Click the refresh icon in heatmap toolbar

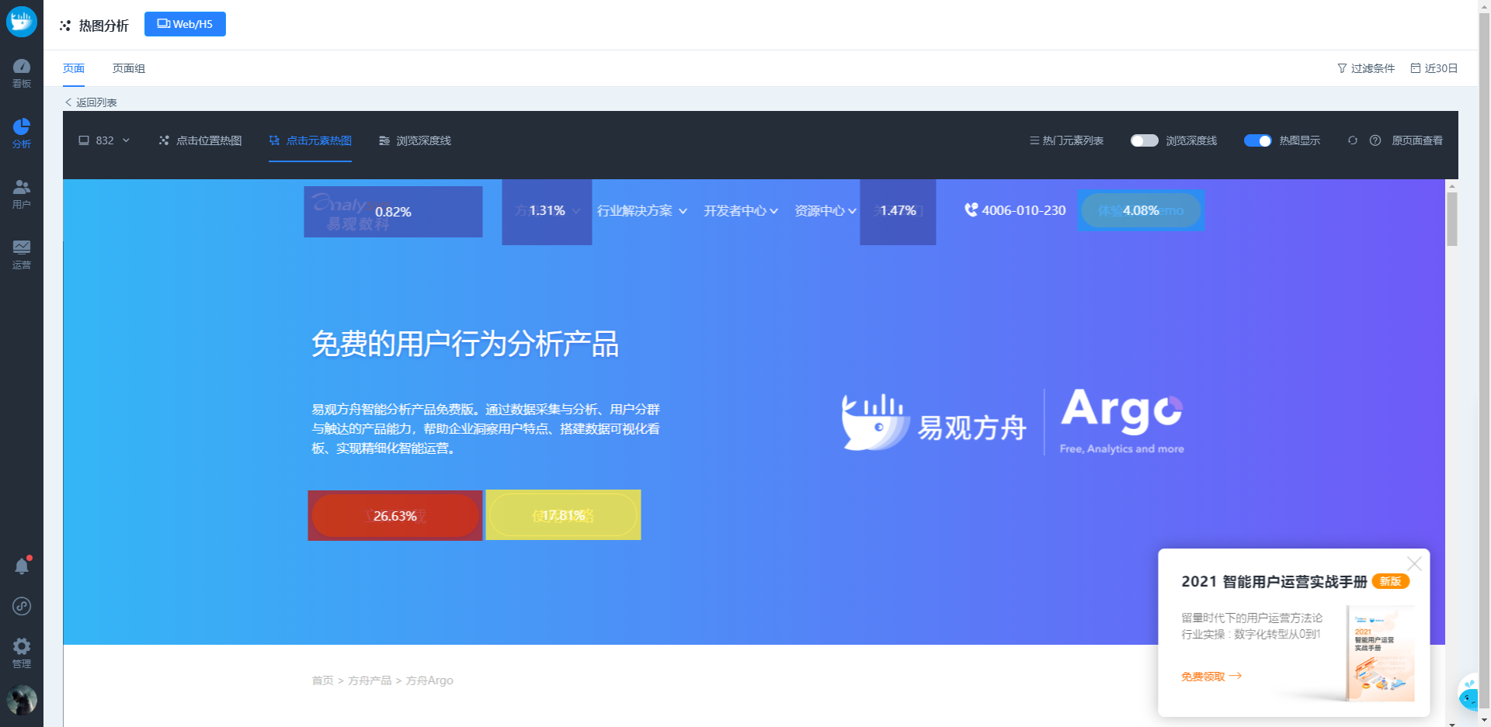coord(1353,140)
